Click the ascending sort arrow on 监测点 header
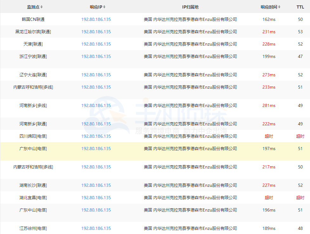310x234 pixels. click(x=42, y=6)
